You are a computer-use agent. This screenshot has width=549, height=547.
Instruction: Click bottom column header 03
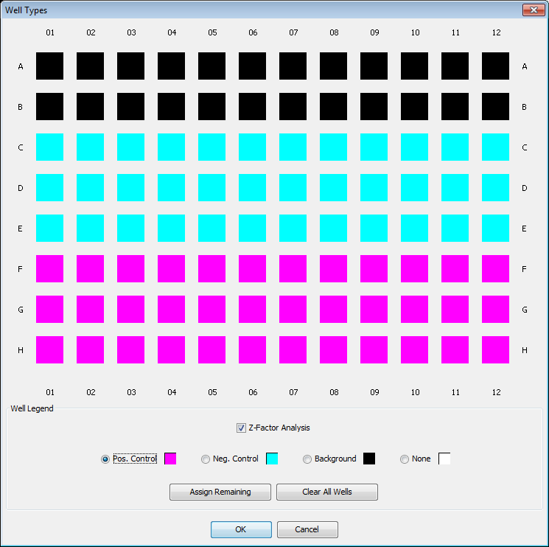(x=131, y=392)
